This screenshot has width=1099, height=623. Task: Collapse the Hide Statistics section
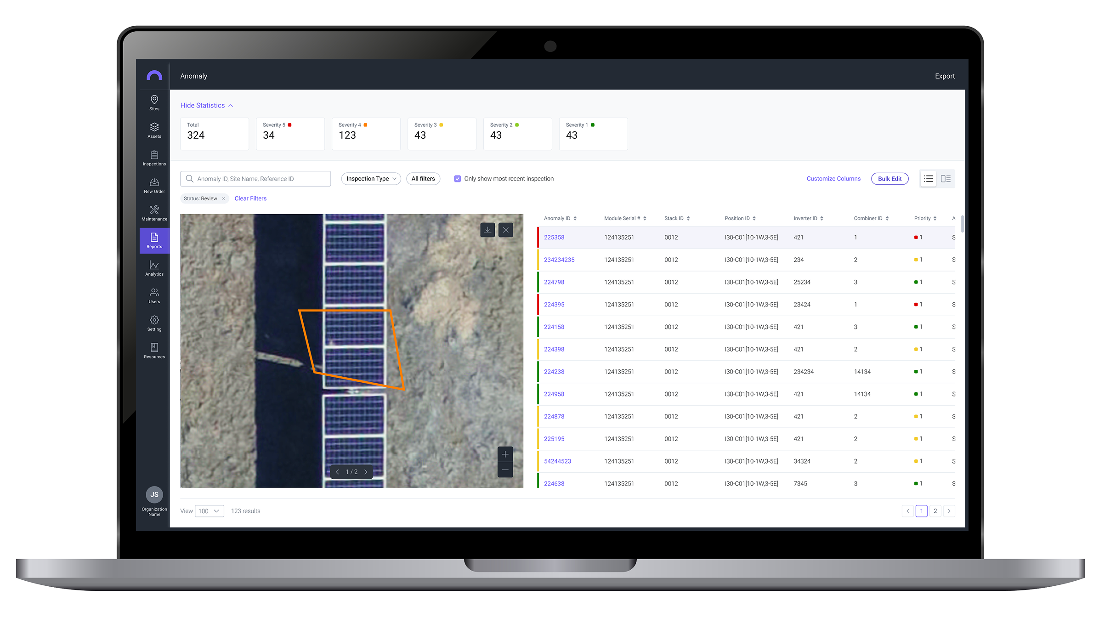coord(207,105)
